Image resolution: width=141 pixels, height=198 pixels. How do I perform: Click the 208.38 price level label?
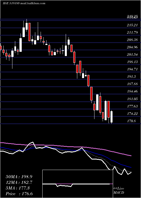coord(132,40)
